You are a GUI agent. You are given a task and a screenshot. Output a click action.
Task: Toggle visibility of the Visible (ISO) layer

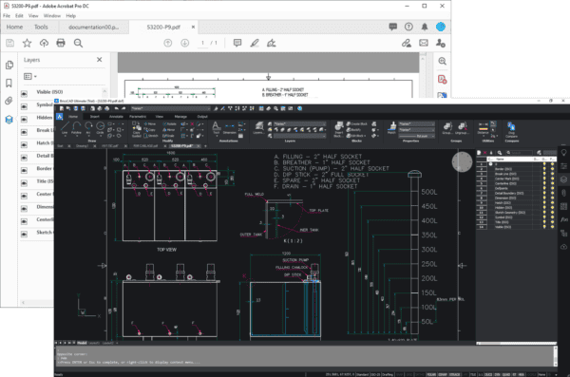24,93
